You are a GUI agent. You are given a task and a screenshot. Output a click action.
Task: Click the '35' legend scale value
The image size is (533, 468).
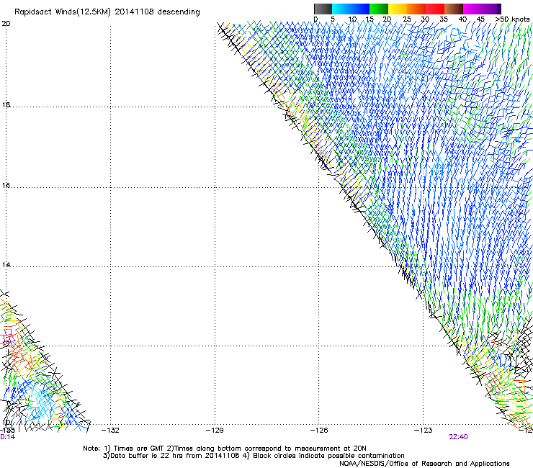pos(444,19)
